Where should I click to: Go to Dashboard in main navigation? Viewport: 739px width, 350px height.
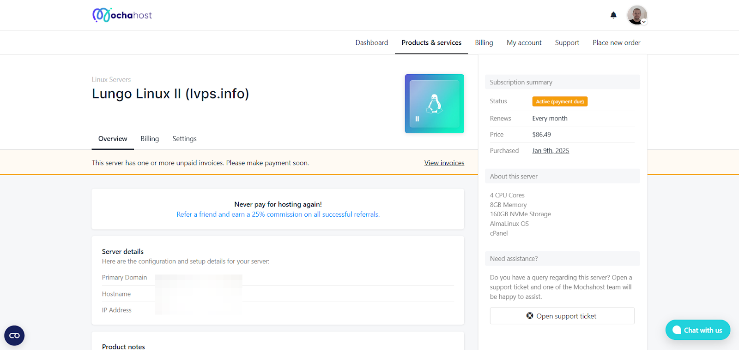point(372,42)
